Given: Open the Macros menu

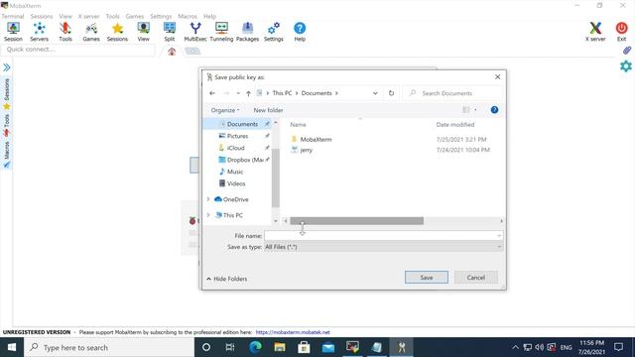Looking at the screenshot, I should tap(188, 16).
